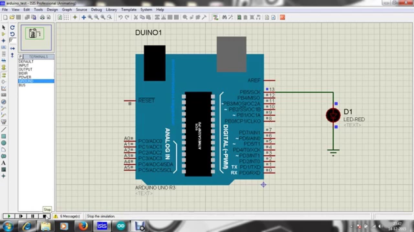The image size is (414, 232).
Task: Select INPUT in terminals list
Action: [36, 65]
